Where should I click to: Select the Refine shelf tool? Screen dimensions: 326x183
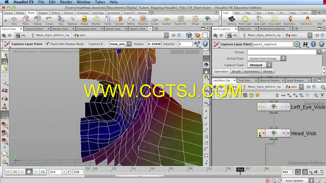pyautogui.click(x=131, y=20)
